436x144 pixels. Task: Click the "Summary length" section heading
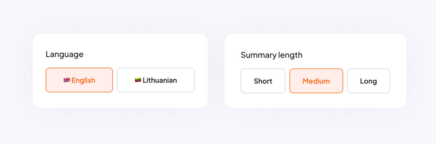271,55
